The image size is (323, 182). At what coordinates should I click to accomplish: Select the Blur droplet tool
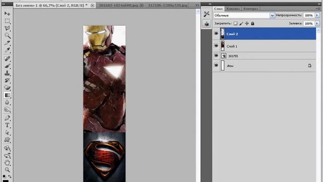pos(7,102)
